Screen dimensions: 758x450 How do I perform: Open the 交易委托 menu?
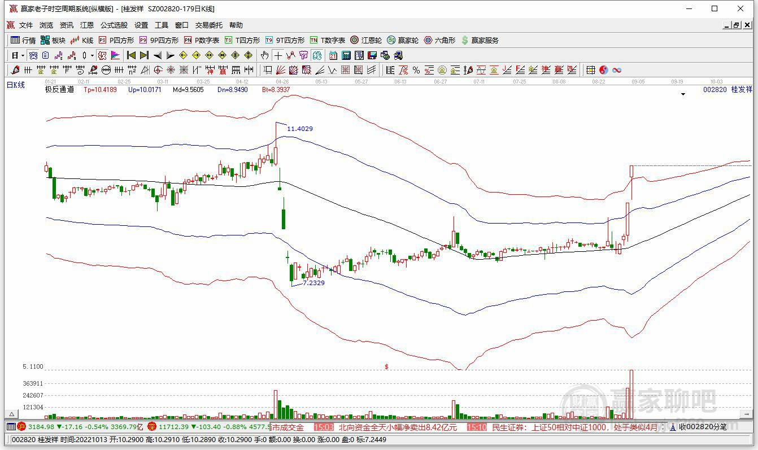tap(209, 25)
